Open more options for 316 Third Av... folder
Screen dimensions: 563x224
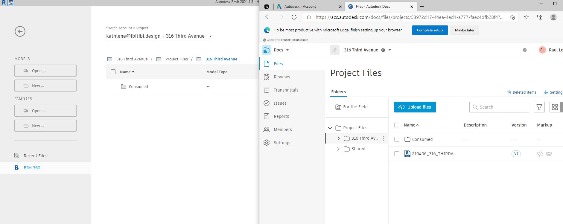click(x=384, y=138)
